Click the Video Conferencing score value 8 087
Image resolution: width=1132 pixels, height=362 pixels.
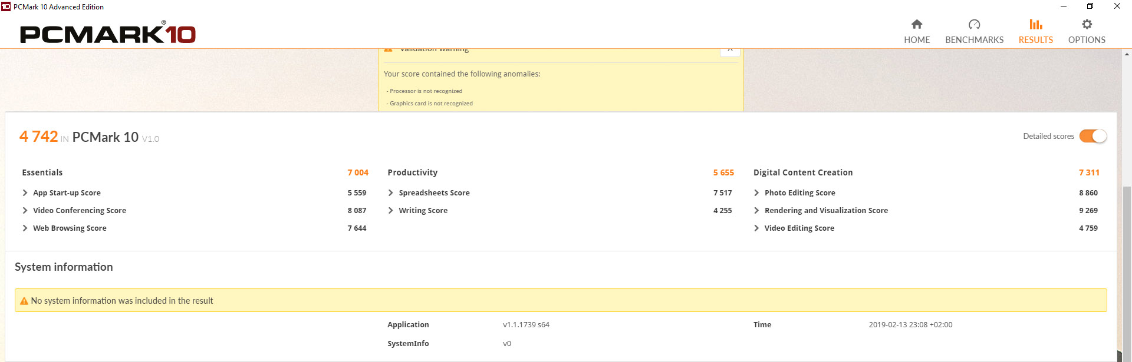[x=357, y=210]
